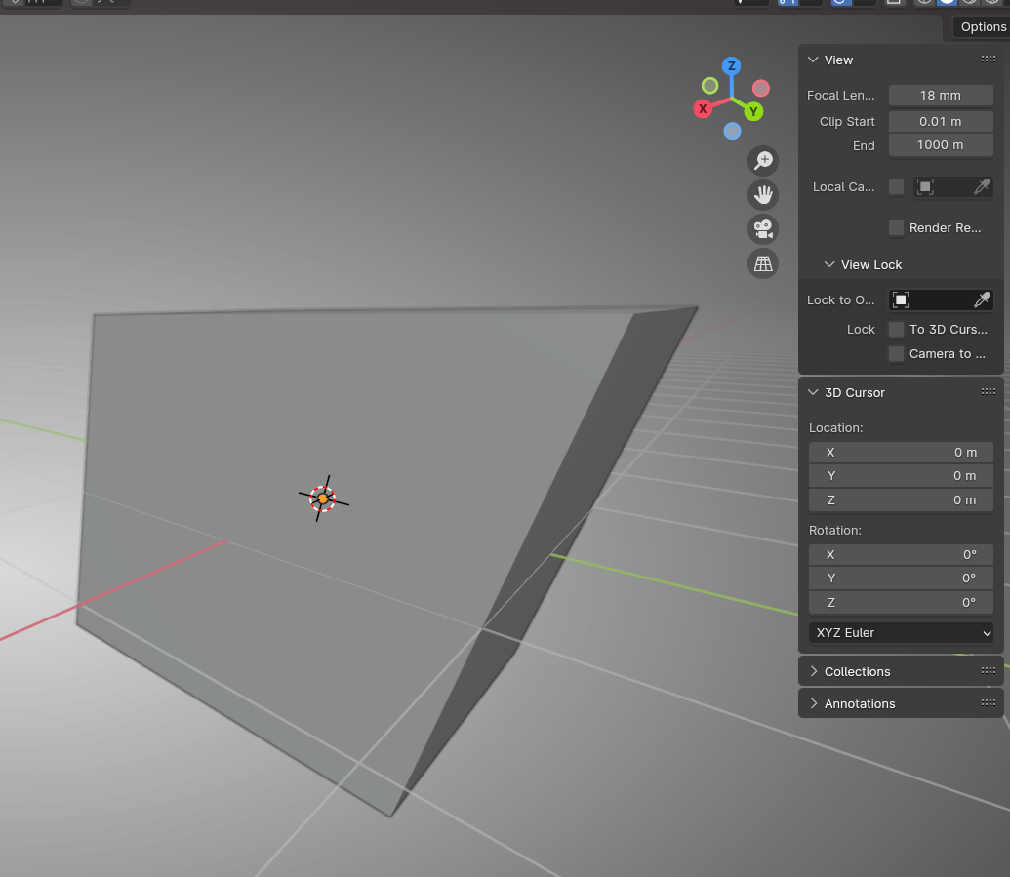Viewport: 1010px width, 877px height.
Task: Enable the Render Region checkbox
Action: (x=896, y=228)
